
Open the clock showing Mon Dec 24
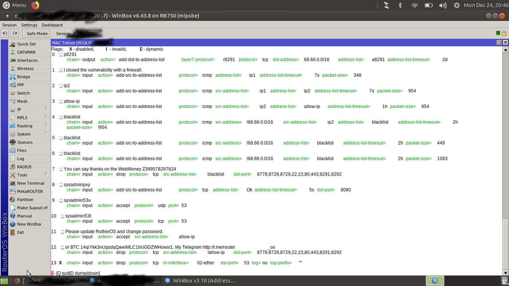[x=485, y=5]
